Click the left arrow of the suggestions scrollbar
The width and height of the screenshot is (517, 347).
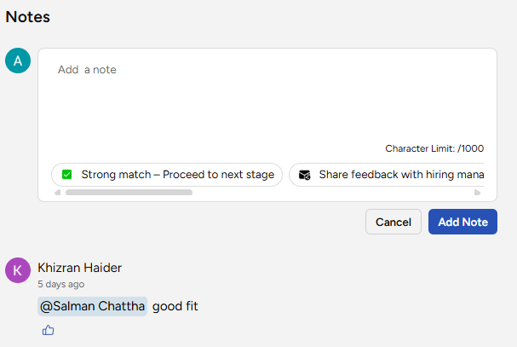[58, 193]
